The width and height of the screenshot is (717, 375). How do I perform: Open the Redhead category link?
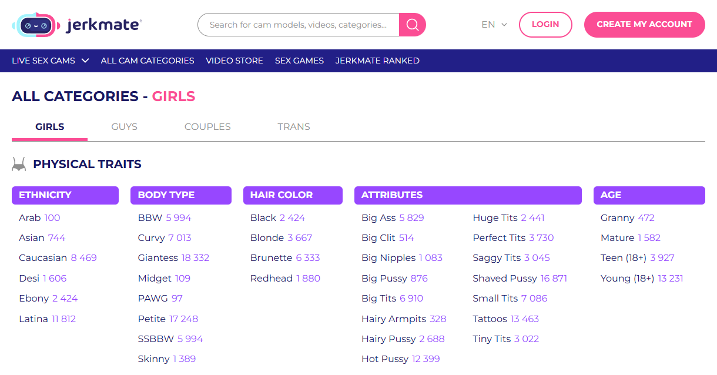tap(271, 279)
